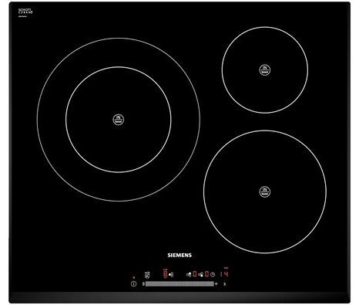Click the left zone red power display
The height and width of the screenshot is (305, 359).
pos(166,274)
